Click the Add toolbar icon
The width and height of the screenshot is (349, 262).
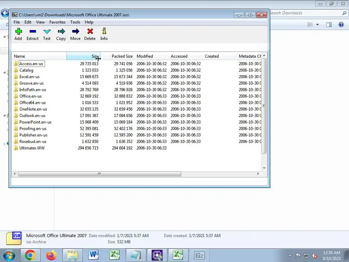[x=18, y=34]
